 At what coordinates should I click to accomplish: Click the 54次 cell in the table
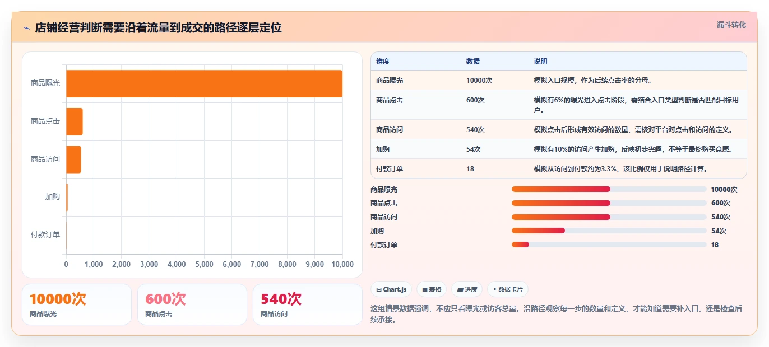474,149
